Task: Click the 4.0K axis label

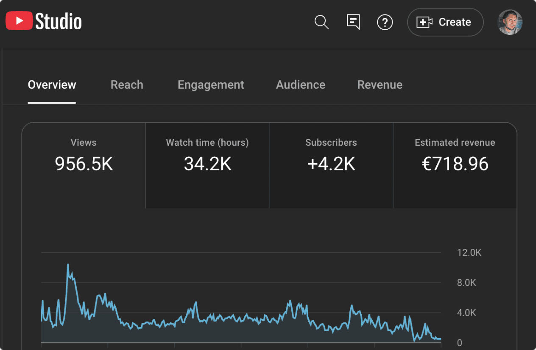Action: point(466,313)
